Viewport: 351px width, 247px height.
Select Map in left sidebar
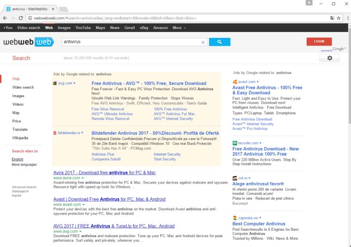click(16, 112)
